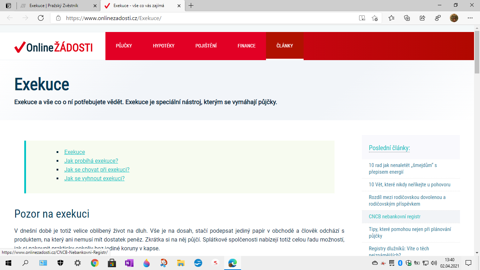
Task: Open the PŮJČKY navigation menu
Action: click(124, 46)
